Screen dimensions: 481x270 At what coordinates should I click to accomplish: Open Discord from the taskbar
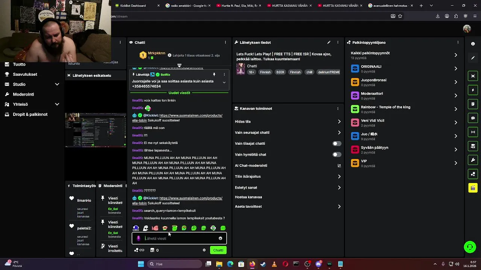point(319,264)
